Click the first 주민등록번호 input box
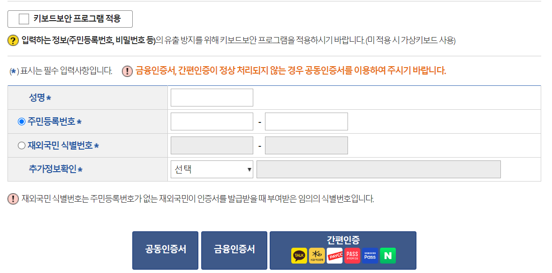This screenshot has height=273, width=552. pyautogui.click(x=212, y=121)
